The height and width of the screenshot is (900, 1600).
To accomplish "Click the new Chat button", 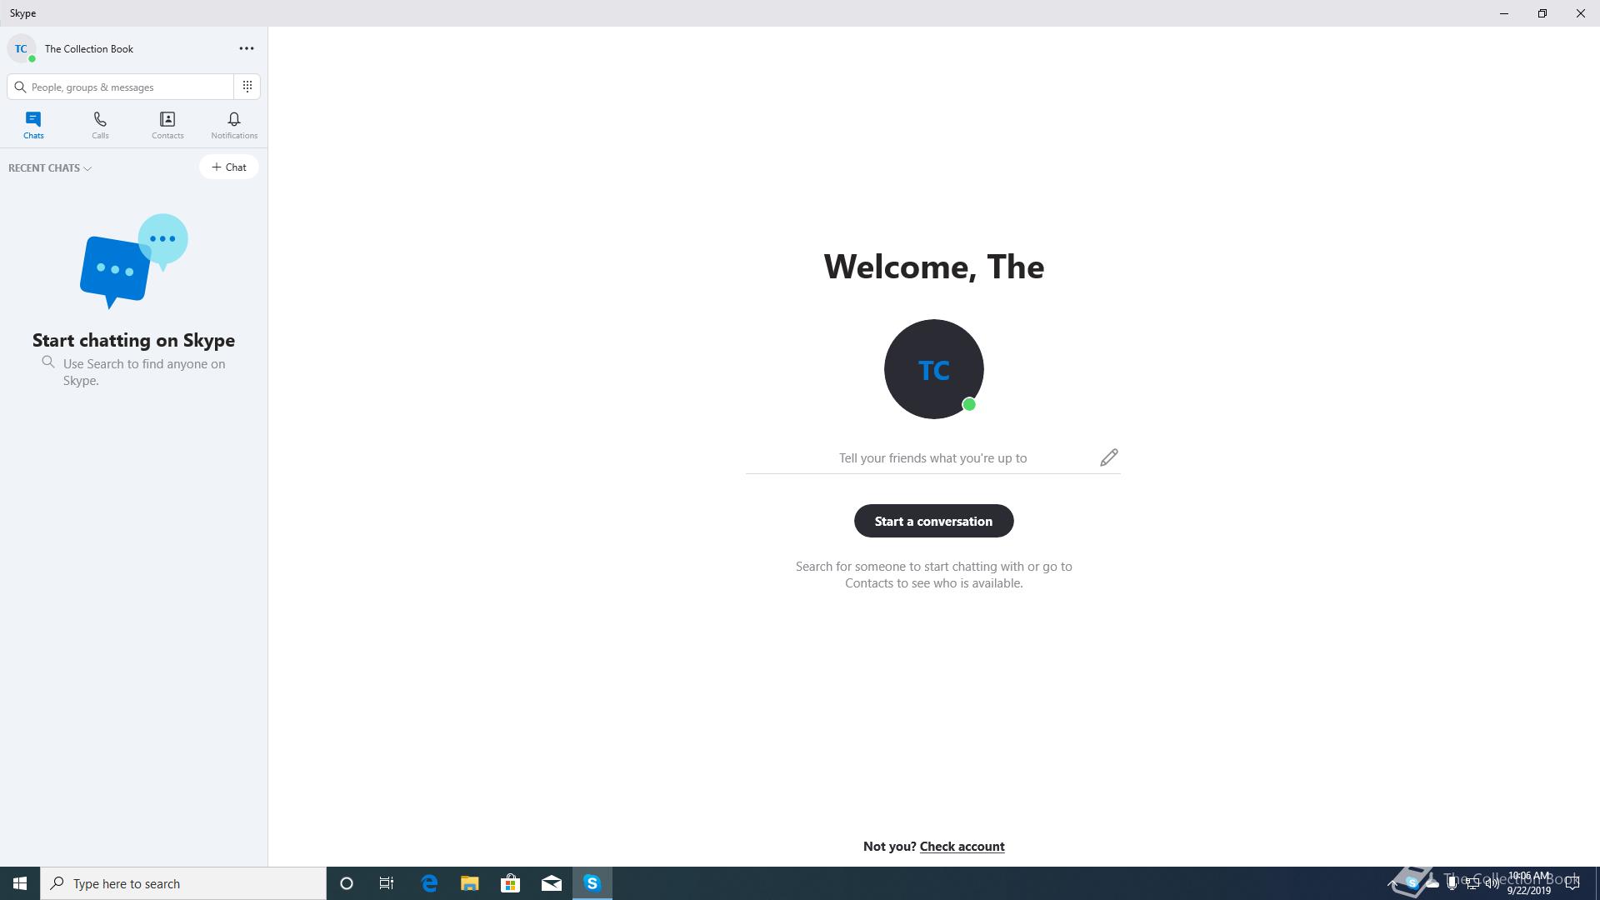I will coord(229,167).
